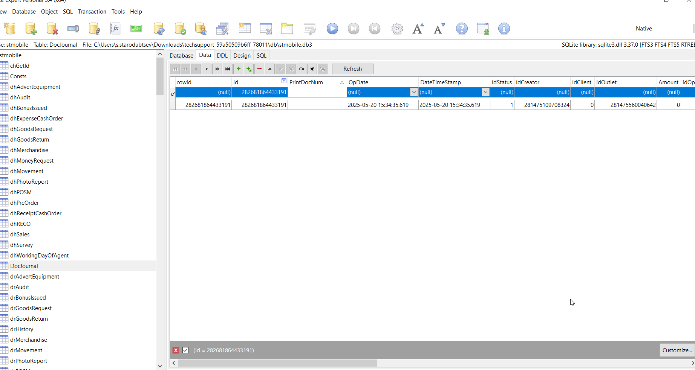Viewport: 695px width, 370px height.
Task: Click the New Table toolbar icon
Action: pos(245,29)
